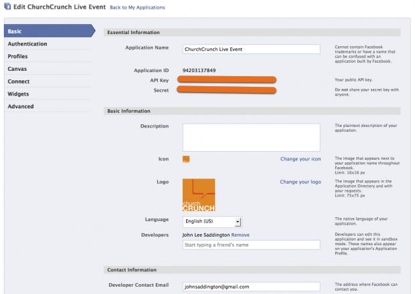The height and width of the screenshot is (294, 415).
Task: Click the Change your icon link
Action: pyautogui.click(x=301, y=159)
